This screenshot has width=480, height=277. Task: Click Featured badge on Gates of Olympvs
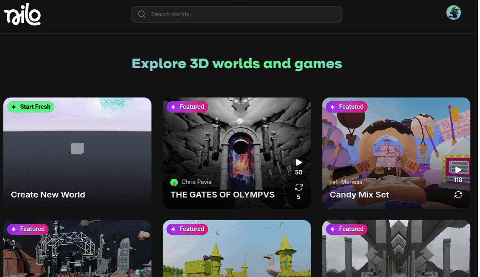tap(187, 107)
